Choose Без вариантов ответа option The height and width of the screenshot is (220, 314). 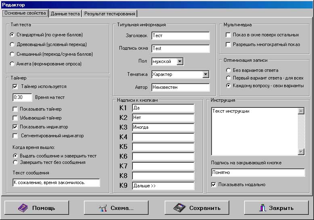pos(228,70)
